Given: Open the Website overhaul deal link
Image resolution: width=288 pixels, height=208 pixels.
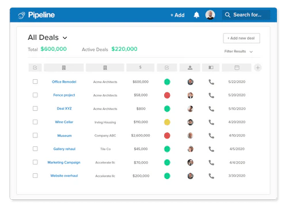Looking at the screenshot, I should 64,176.
